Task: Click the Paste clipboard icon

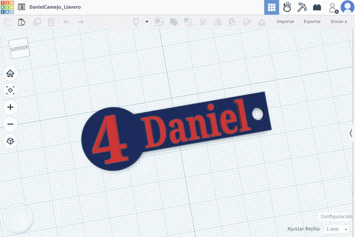Action: tap(22, 22)
